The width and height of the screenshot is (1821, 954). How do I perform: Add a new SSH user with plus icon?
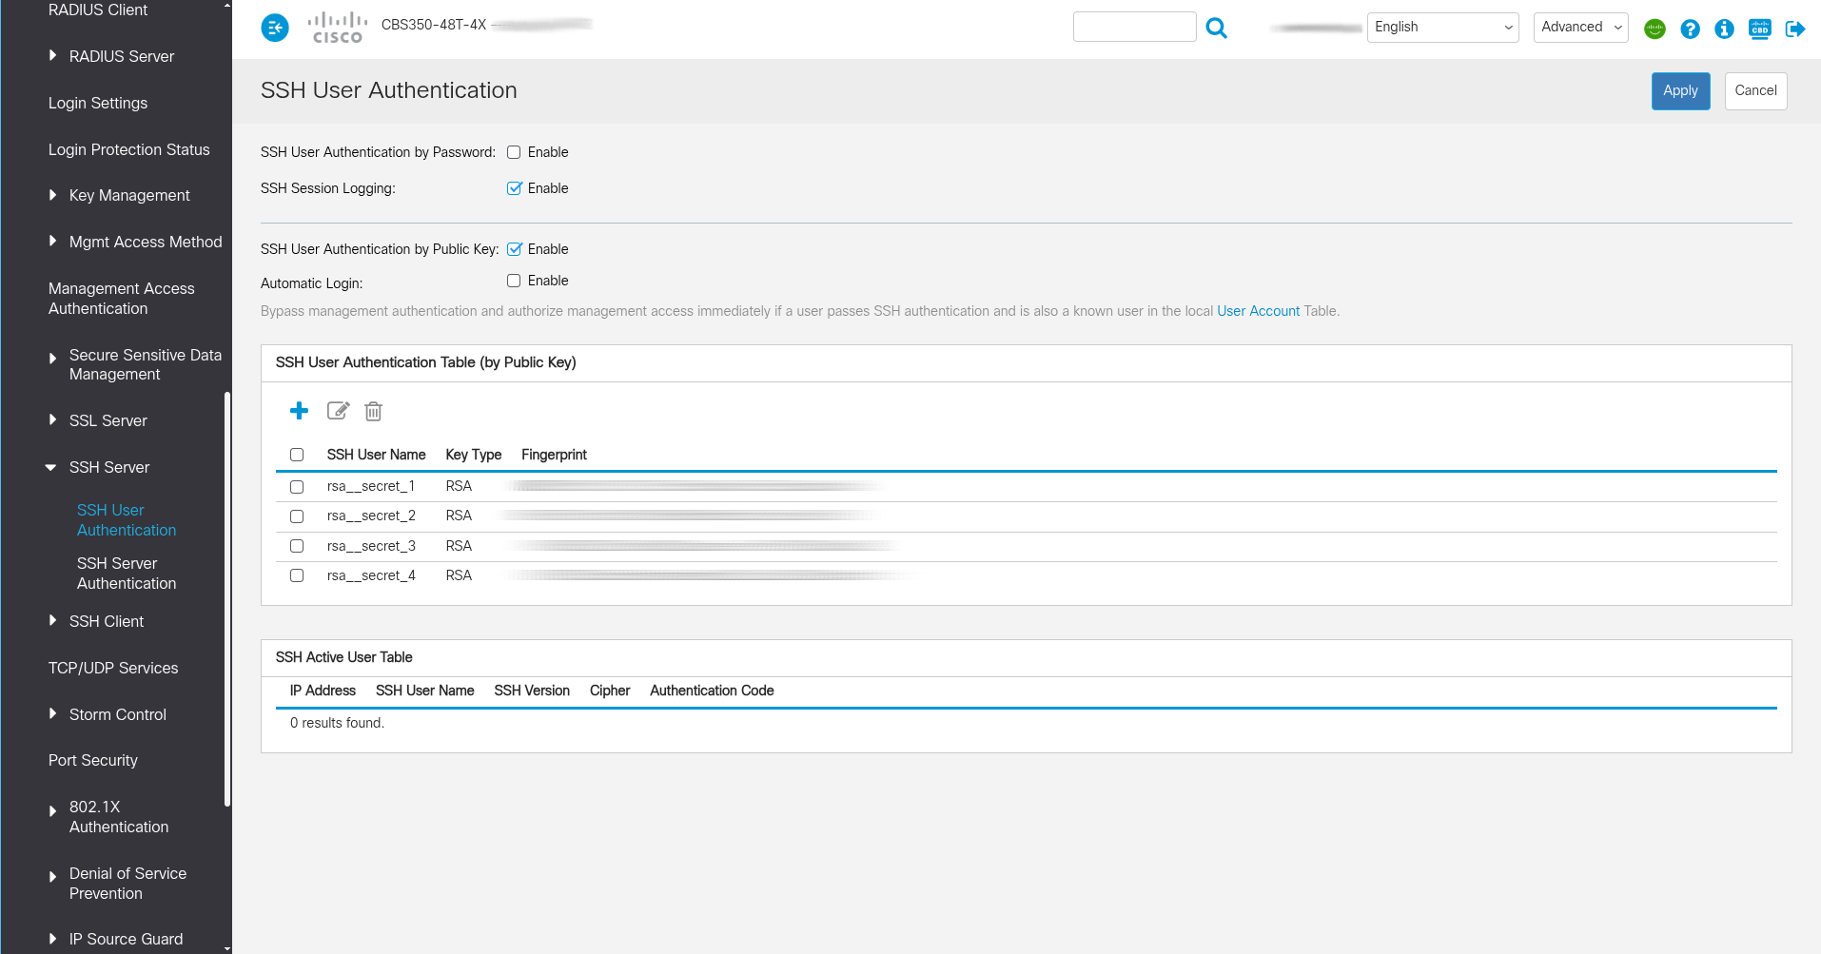pos(299,411)
